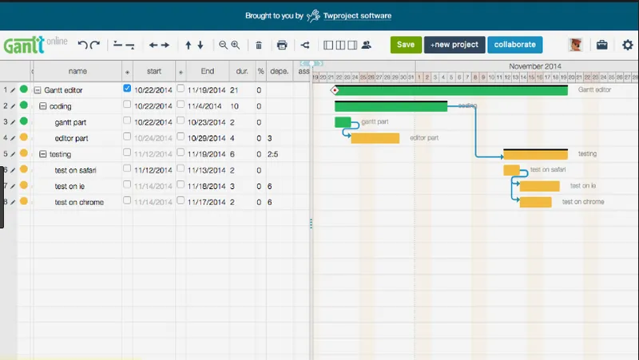Open settings gear icon

click(628, 45)
